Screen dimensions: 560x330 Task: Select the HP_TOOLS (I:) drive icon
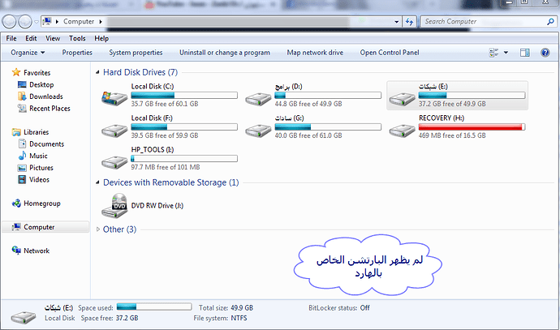(x=114, y=162)
